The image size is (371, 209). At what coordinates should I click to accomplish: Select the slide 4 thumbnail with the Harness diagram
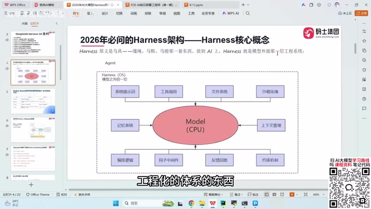pyautogui.click(x=33, y=72)
